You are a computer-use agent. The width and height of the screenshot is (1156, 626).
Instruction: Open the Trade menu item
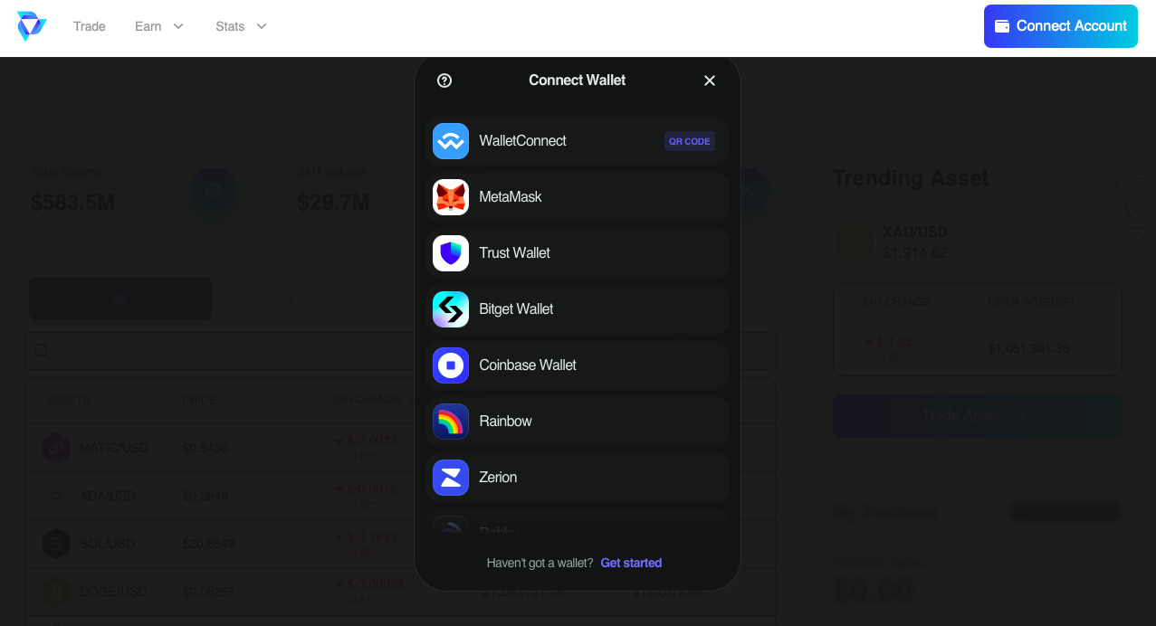[90, 26]
